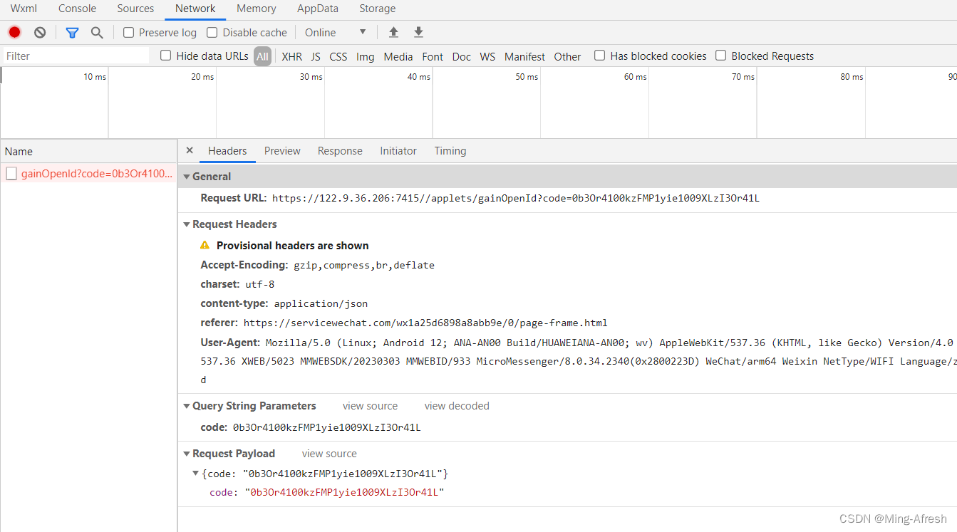Screen dimensions: 957x532
Task: Check Blocked Requests
Action: 721,56
